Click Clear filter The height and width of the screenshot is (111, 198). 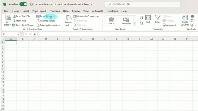pyautogui.click(x=167, y=16)
